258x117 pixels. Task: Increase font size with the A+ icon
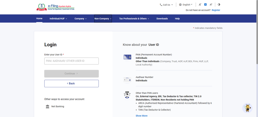pos(211,5)
